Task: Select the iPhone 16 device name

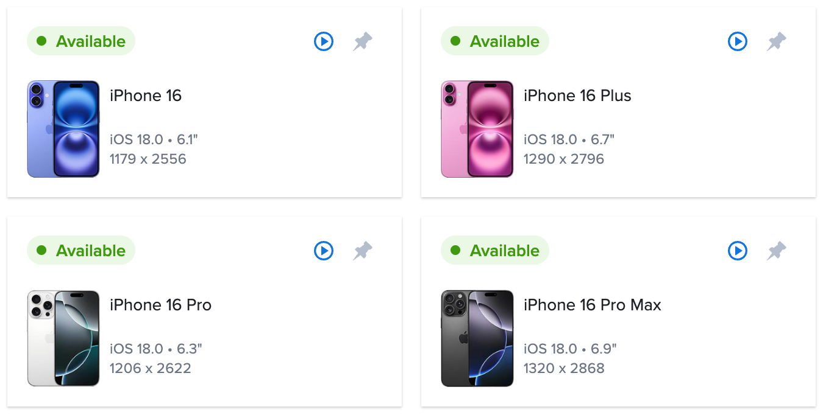Action: coord(146,96)
